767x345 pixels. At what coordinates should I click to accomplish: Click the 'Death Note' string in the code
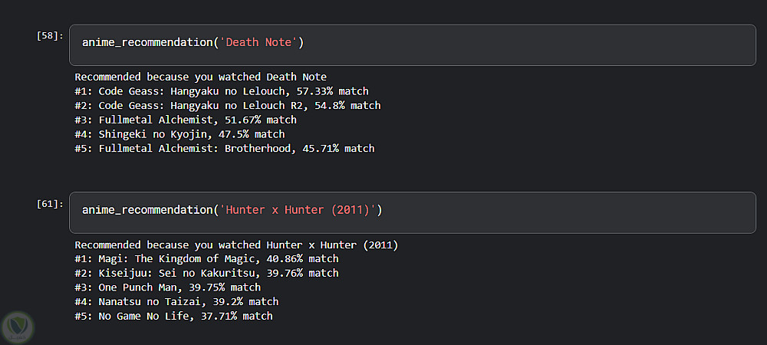pos(259,43)
